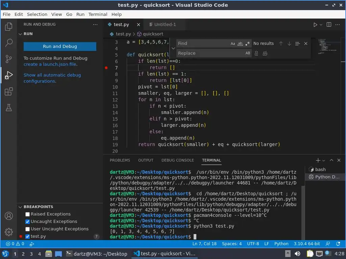Viewport: 346px width, 259px height.
Task: Click the Spaces: 4 indentation setting
Action: tap(232, 244)
